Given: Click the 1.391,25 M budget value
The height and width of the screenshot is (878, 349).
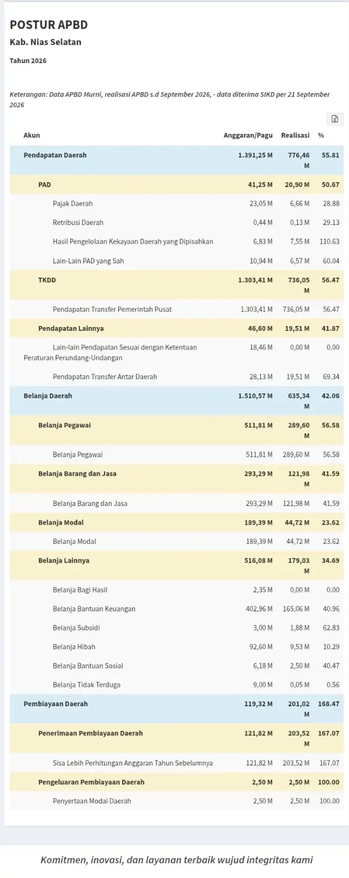Looking at the screenshot, I should [x=255, y=155].
